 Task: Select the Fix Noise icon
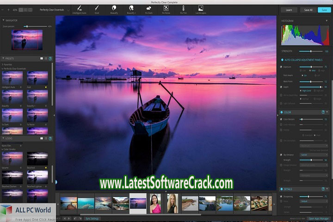coord(166,8)
